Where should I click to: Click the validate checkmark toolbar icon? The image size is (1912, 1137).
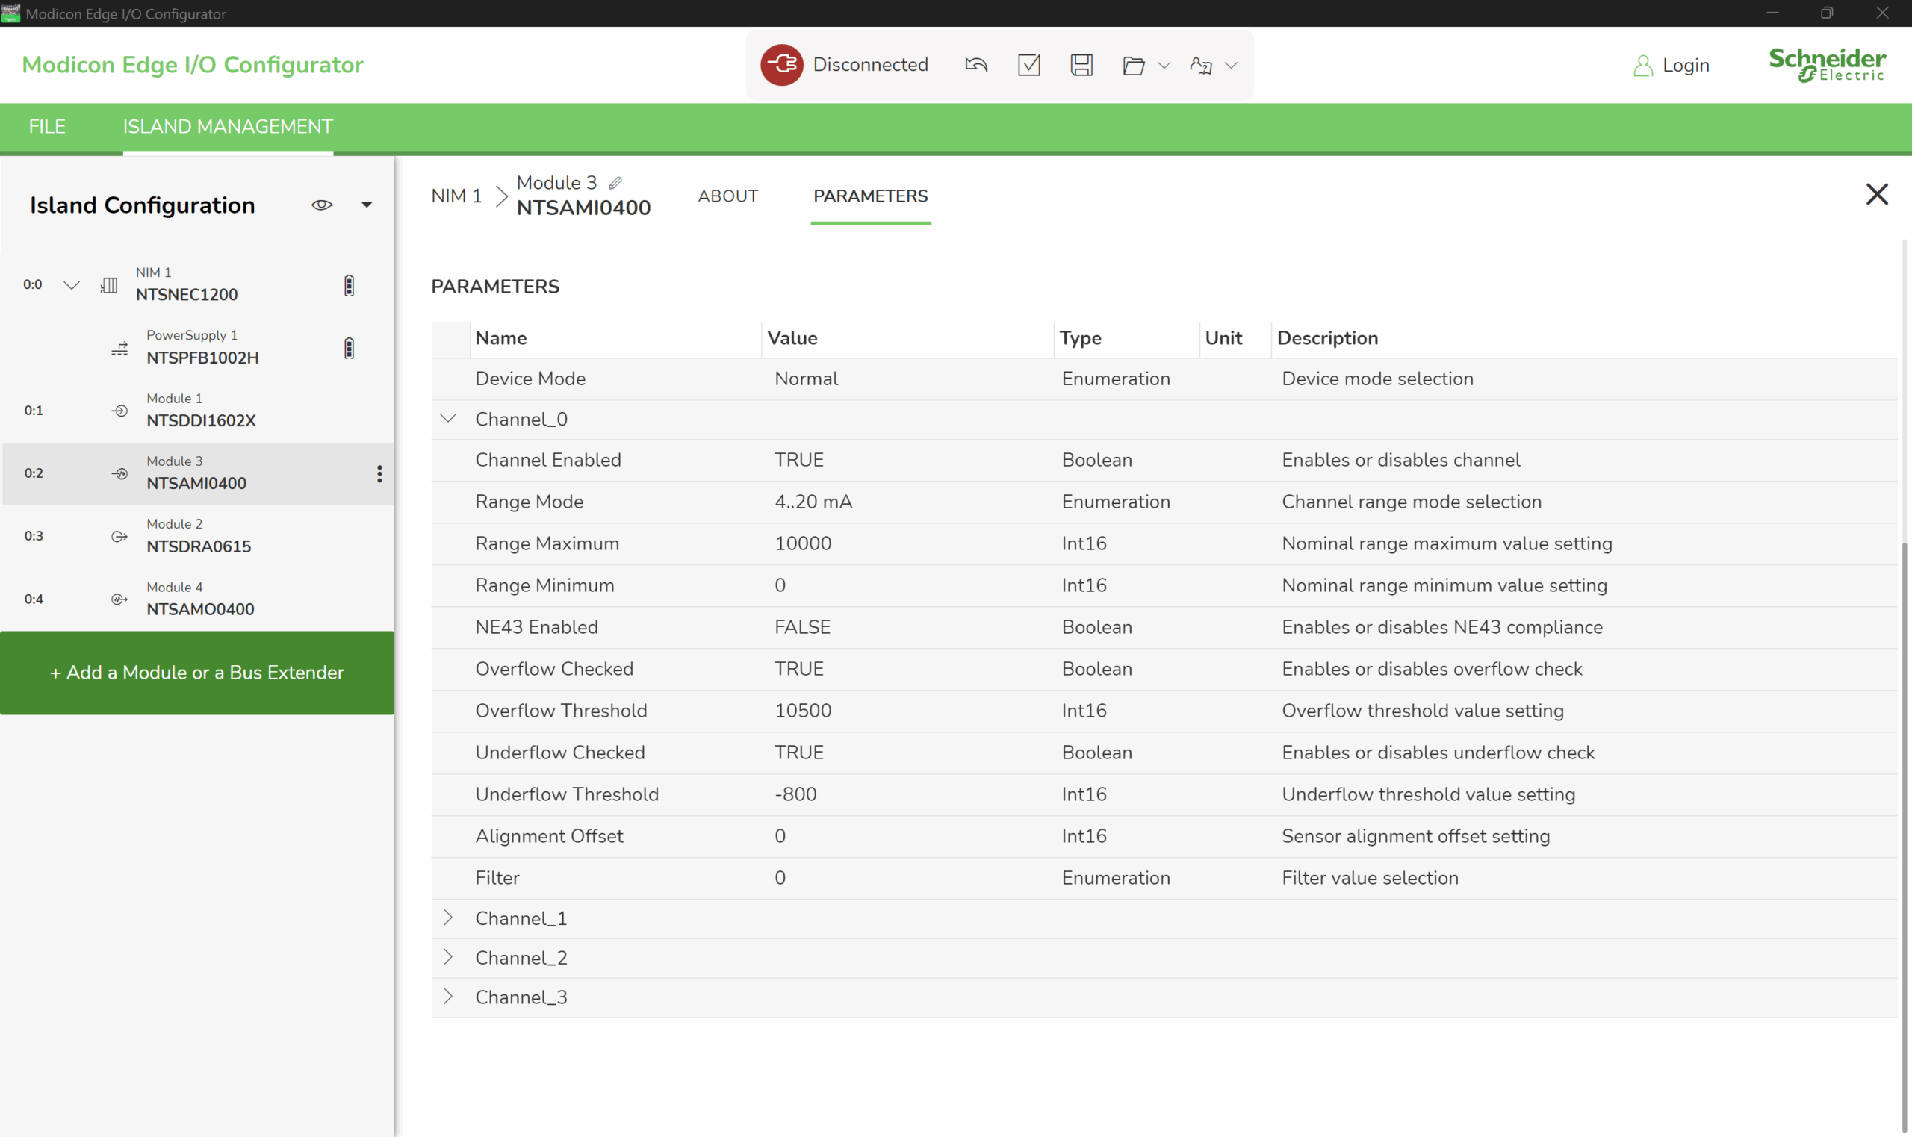[1028, 65]
